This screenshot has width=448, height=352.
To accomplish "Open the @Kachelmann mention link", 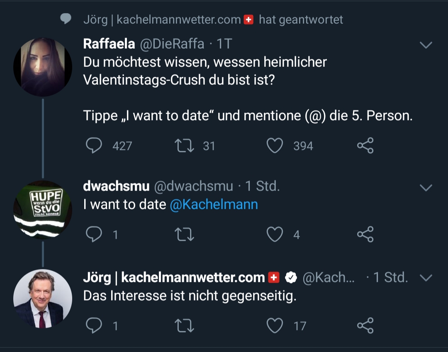I will point(214,205).
